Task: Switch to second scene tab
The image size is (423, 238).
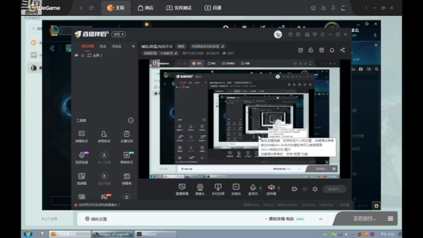Action: [x=103, y=47]
